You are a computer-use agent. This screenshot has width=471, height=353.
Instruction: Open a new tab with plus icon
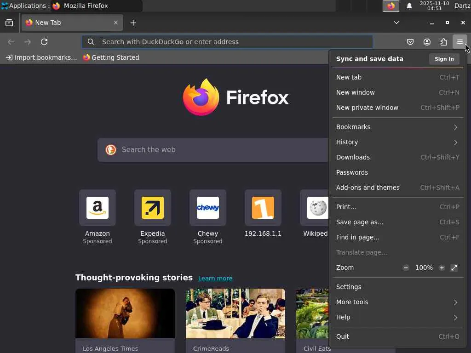click(133, 23)
